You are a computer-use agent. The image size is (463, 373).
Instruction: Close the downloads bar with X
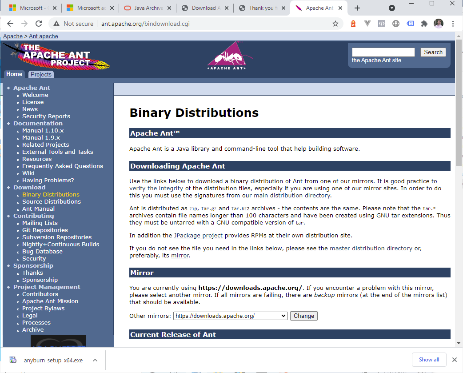click(x=454, y=360)
